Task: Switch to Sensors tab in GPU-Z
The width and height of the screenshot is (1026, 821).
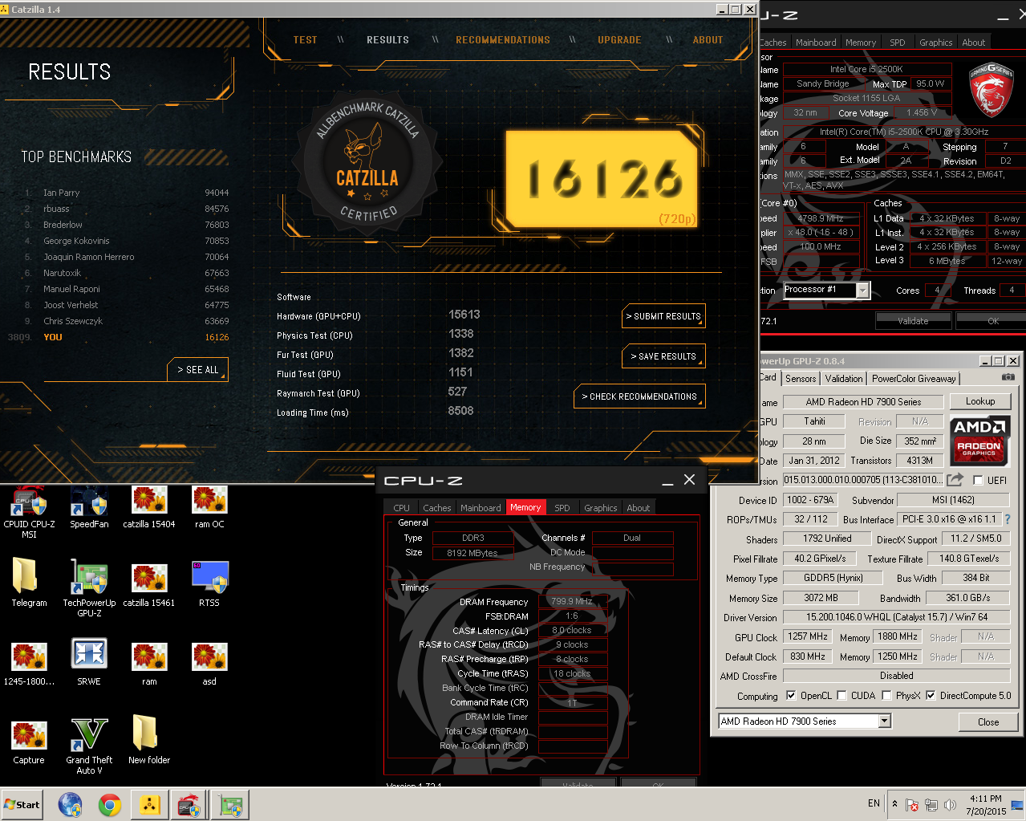Action: coord(801,378)
